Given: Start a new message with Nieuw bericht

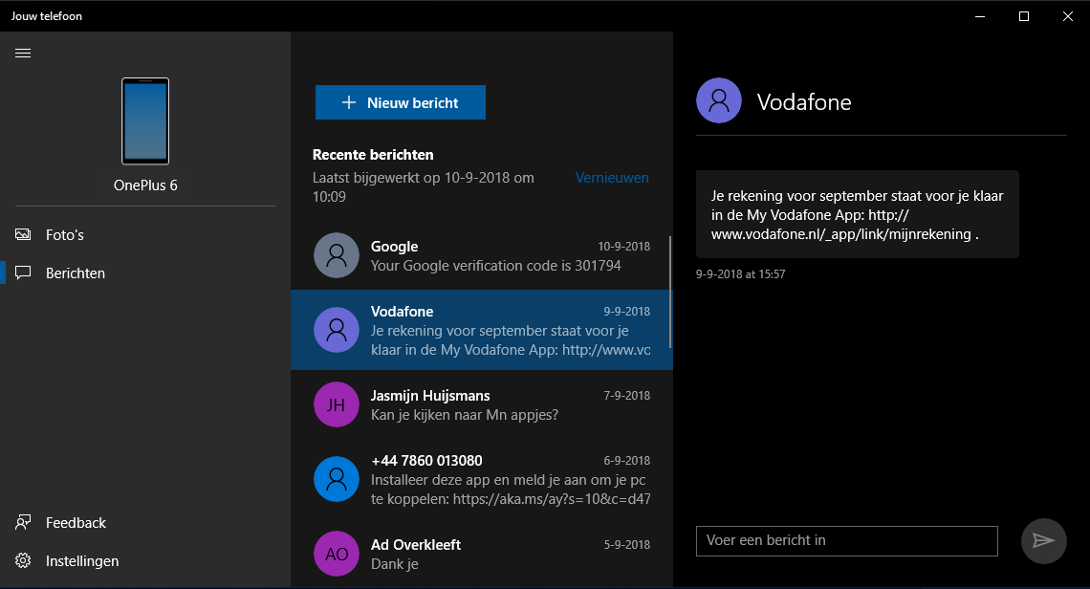Looking at the screenshot, I should pos(401,102).
